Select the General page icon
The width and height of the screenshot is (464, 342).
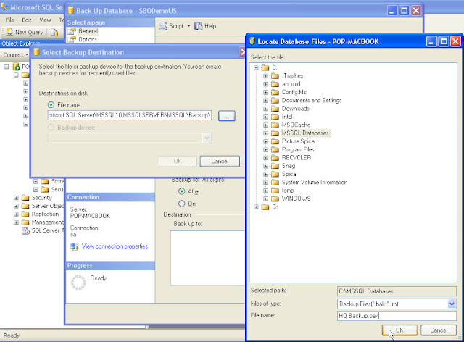(x=72, y=31)
